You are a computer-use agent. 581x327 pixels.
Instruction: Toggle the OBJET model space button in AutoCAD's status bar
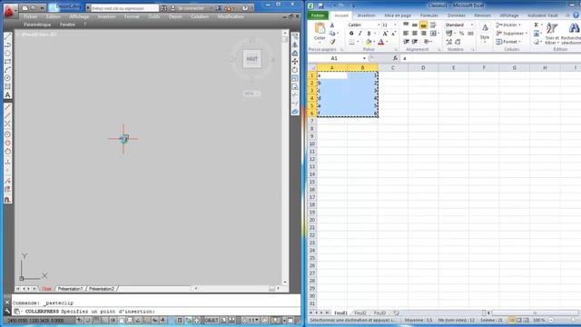[211, 321]
